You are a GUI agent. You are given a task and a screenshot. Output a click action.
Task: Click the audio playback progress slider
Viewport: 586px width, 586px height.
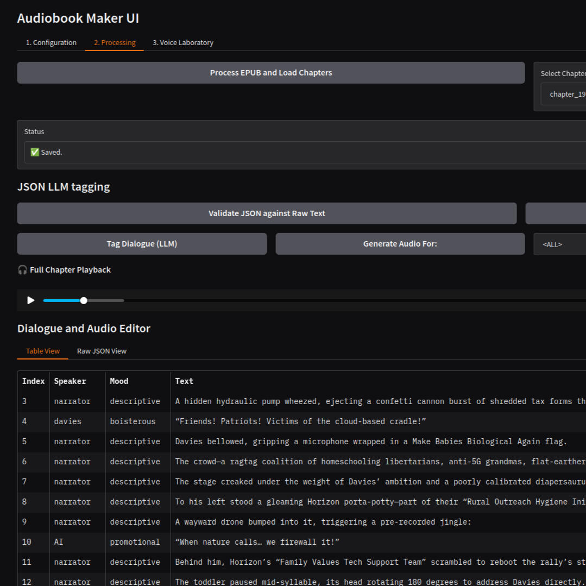(x=84, y=300)
